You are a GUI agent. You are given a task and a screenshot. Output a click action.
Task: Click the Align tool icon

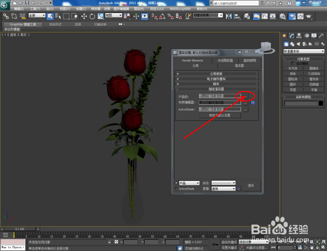point(237,16)
